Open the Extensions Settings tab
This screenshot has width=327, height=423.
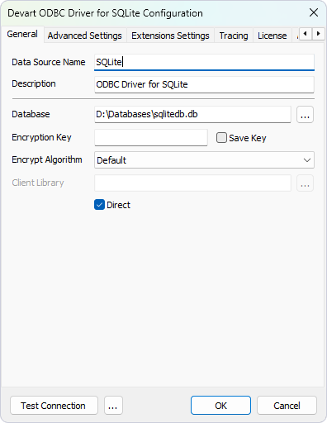tap(170, 36)
